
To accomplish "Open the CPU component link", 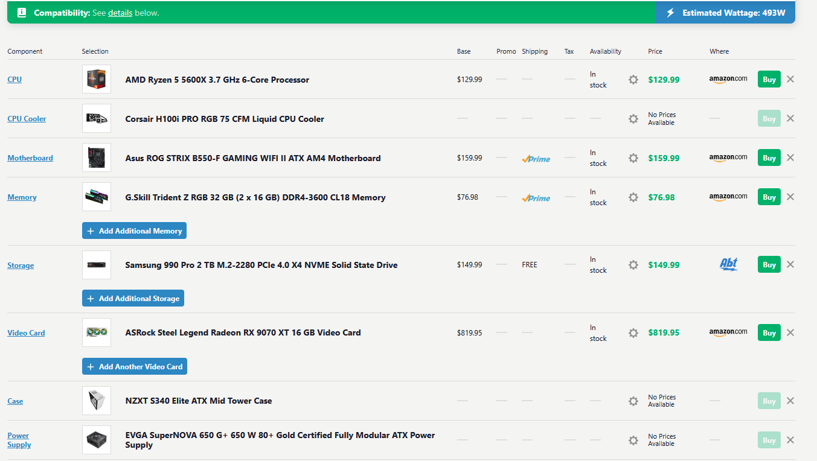I will (14, 80).
